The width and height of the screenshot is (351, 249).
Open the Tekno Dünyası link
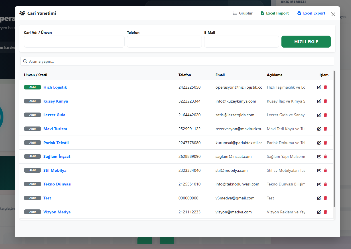tap(57, 184)
